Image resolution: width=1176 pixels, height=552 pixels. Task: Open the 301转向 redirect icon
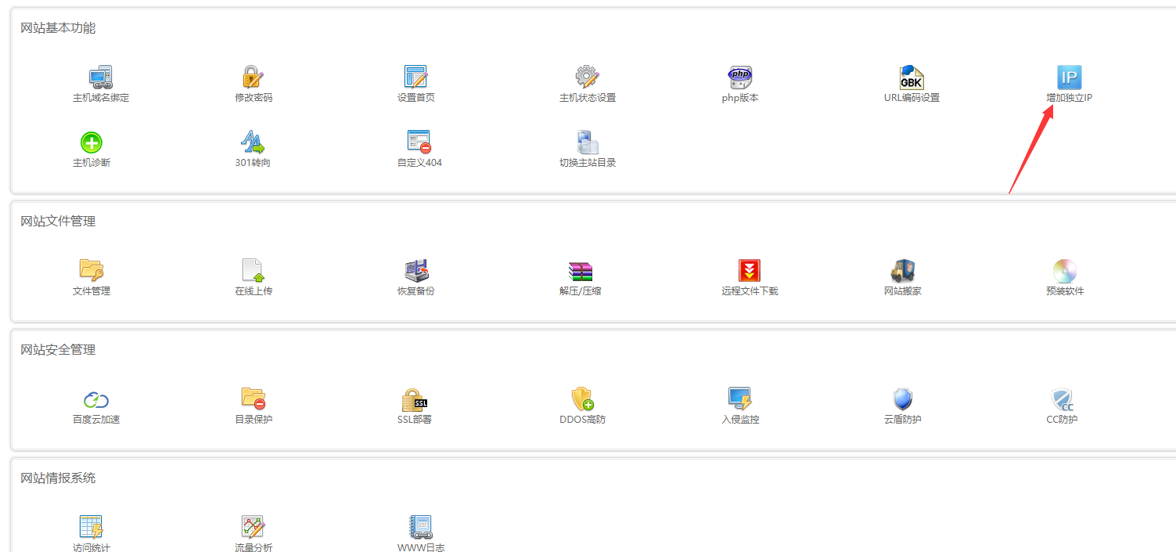(x=253, y=143)
